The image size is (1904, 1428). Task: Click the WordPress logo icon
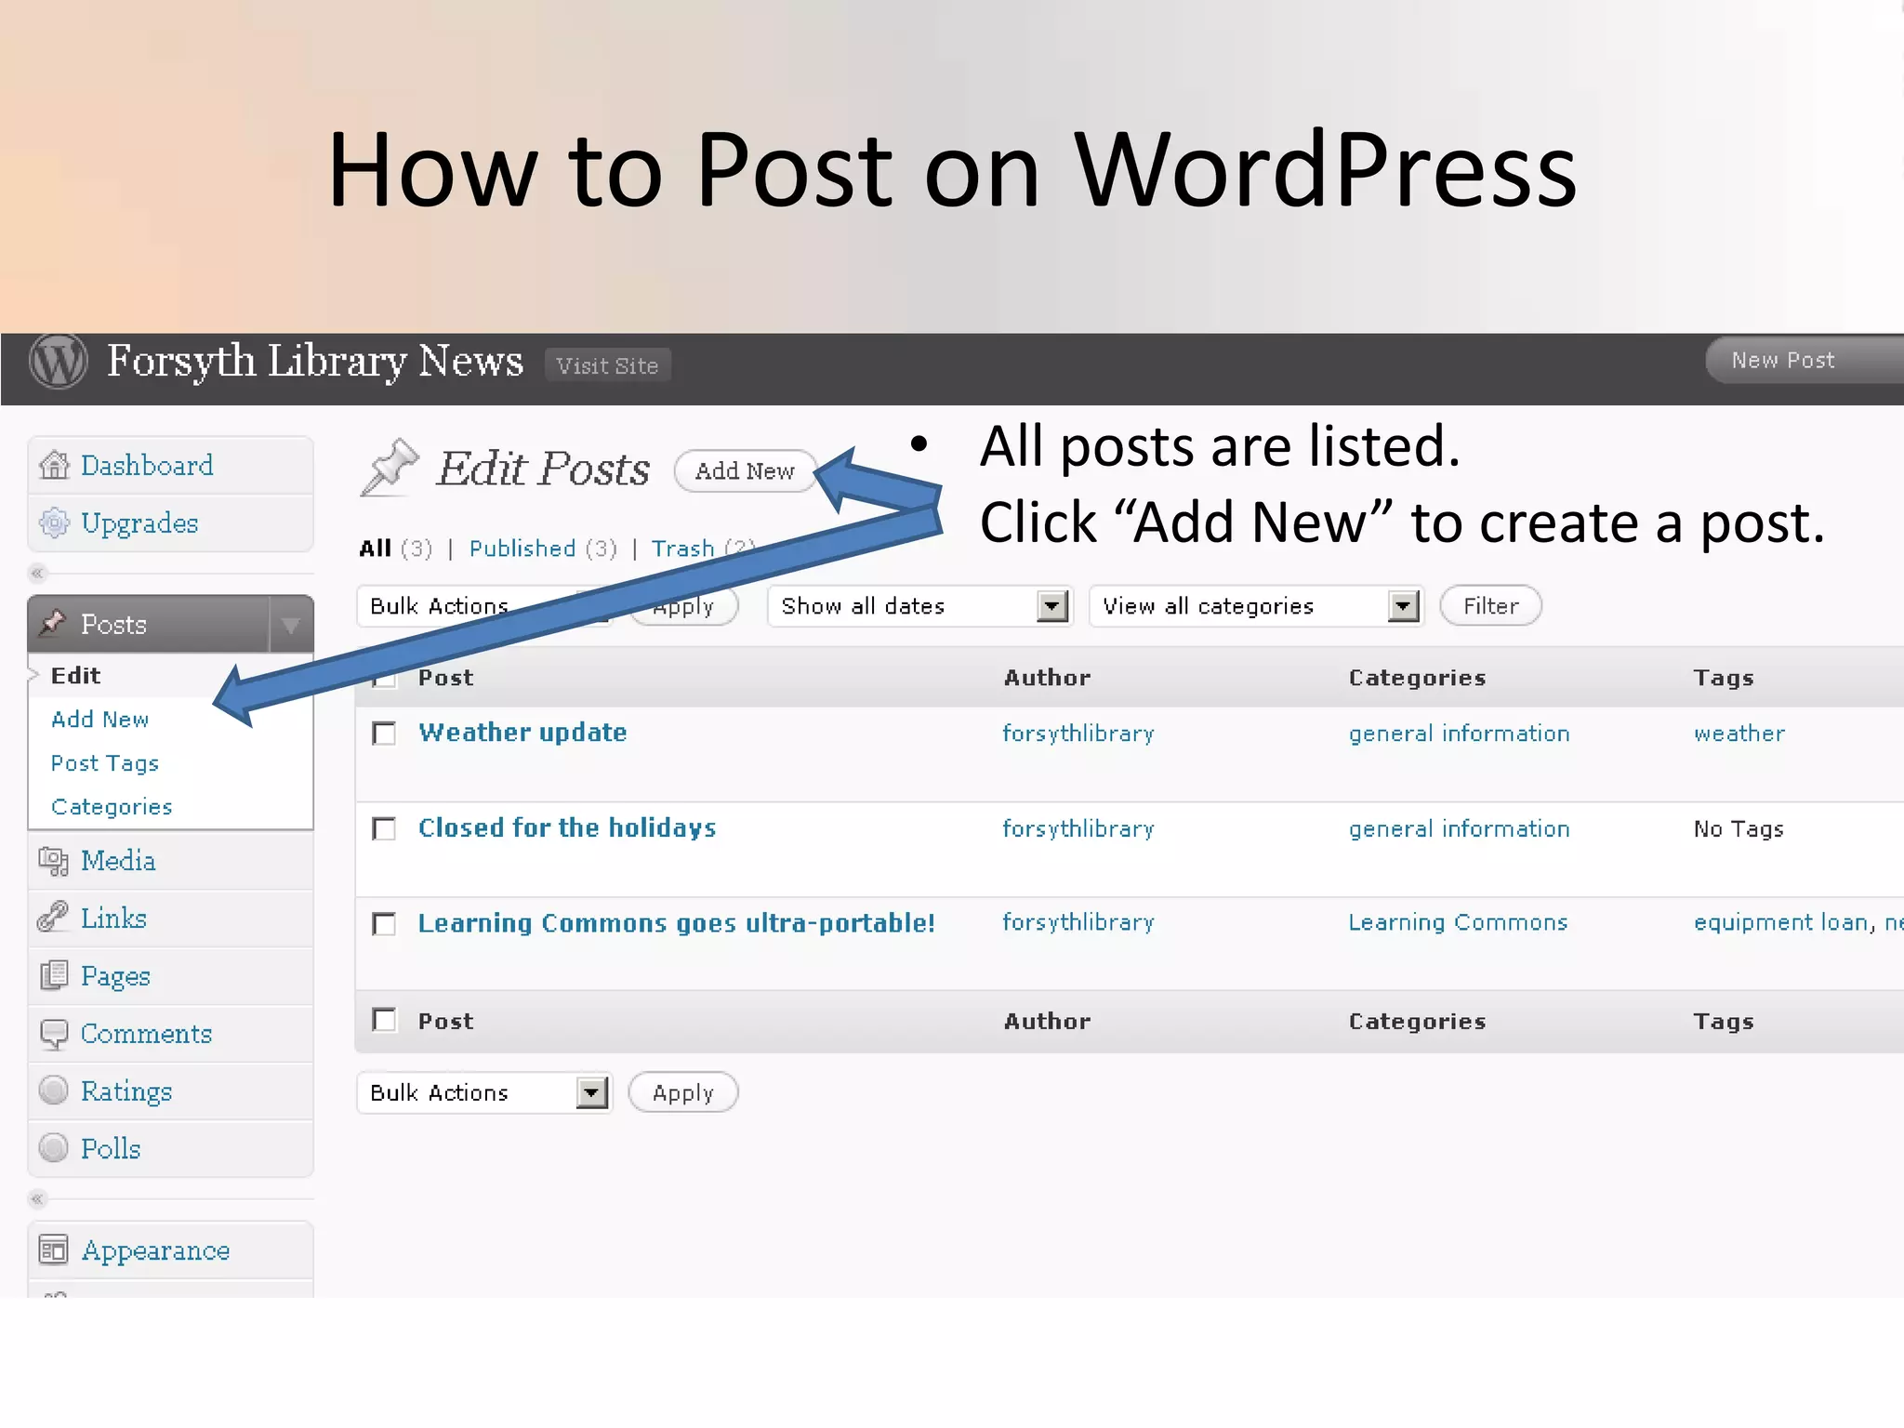coord(58,362)
